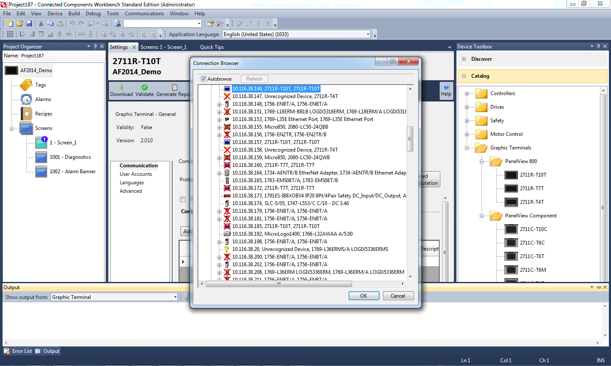The width and height of the screenshot is (611, 366).
Task: Click the Refresh button
Action: (x=254, y=79)
